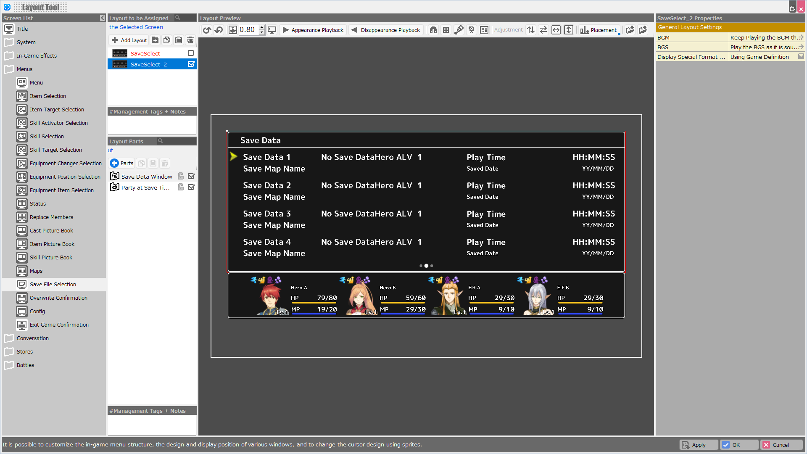The width and height of the screenshot is (807, 454).
Task: Toggle Save Data Window visibility checkbox
Action: pos(191,176)
